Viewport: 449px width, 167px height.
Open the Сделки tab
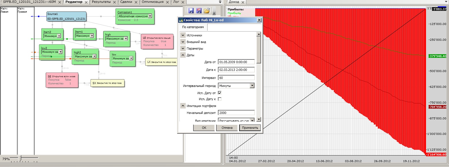coord(126,2)
